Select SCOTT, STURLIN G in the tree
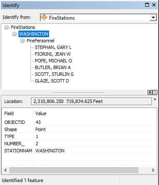Image resolution: width=159 pixels, height=185 pixels. tap(54, 74)
